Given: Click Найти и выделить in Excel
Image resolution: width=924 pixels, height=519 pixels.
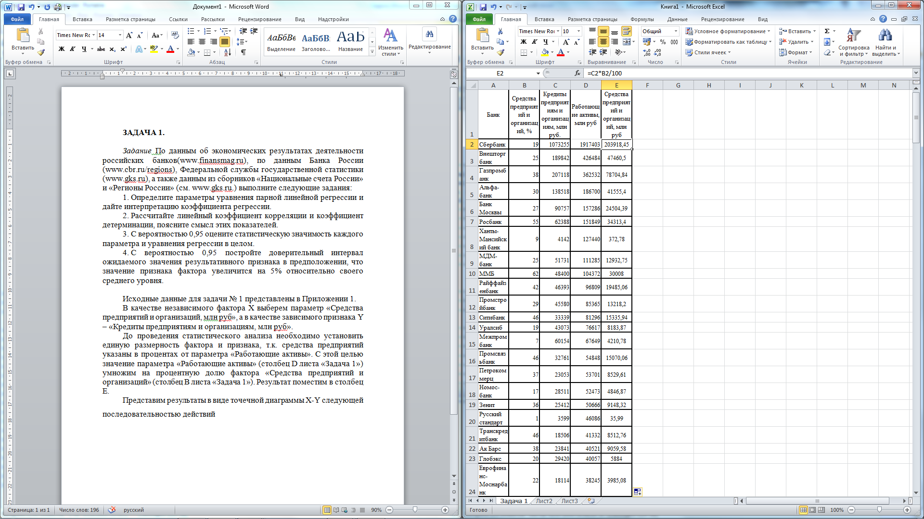Looking at the screenshot, I should (885, 42).
